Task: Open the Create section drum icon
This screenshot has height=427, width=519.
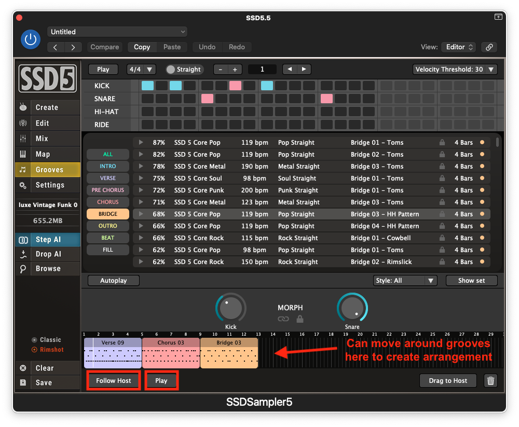Action: click(x=23, y=107)
